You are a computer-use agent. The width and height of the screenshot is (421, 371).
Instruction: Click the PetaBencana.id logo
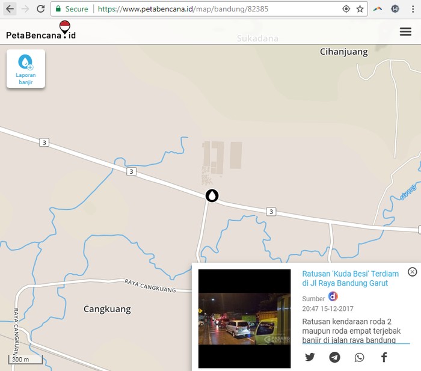pyautogui.click(x=41, y=30)
